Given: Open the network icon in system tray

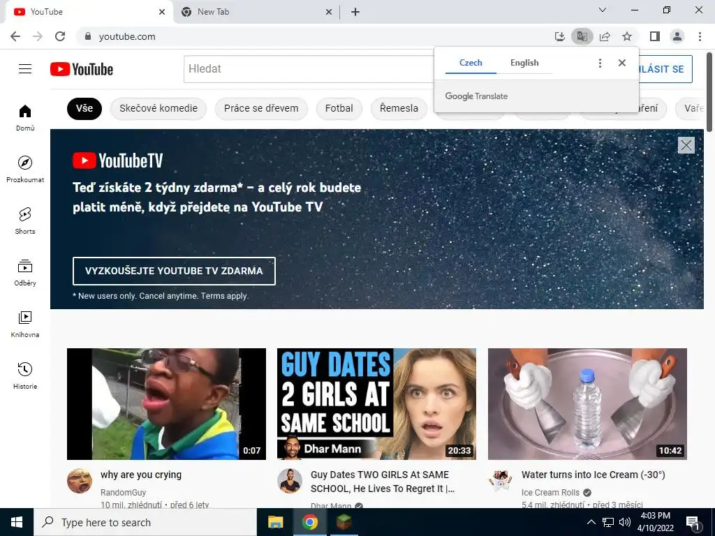Looking at the screenshot, I should coord(608,522).
